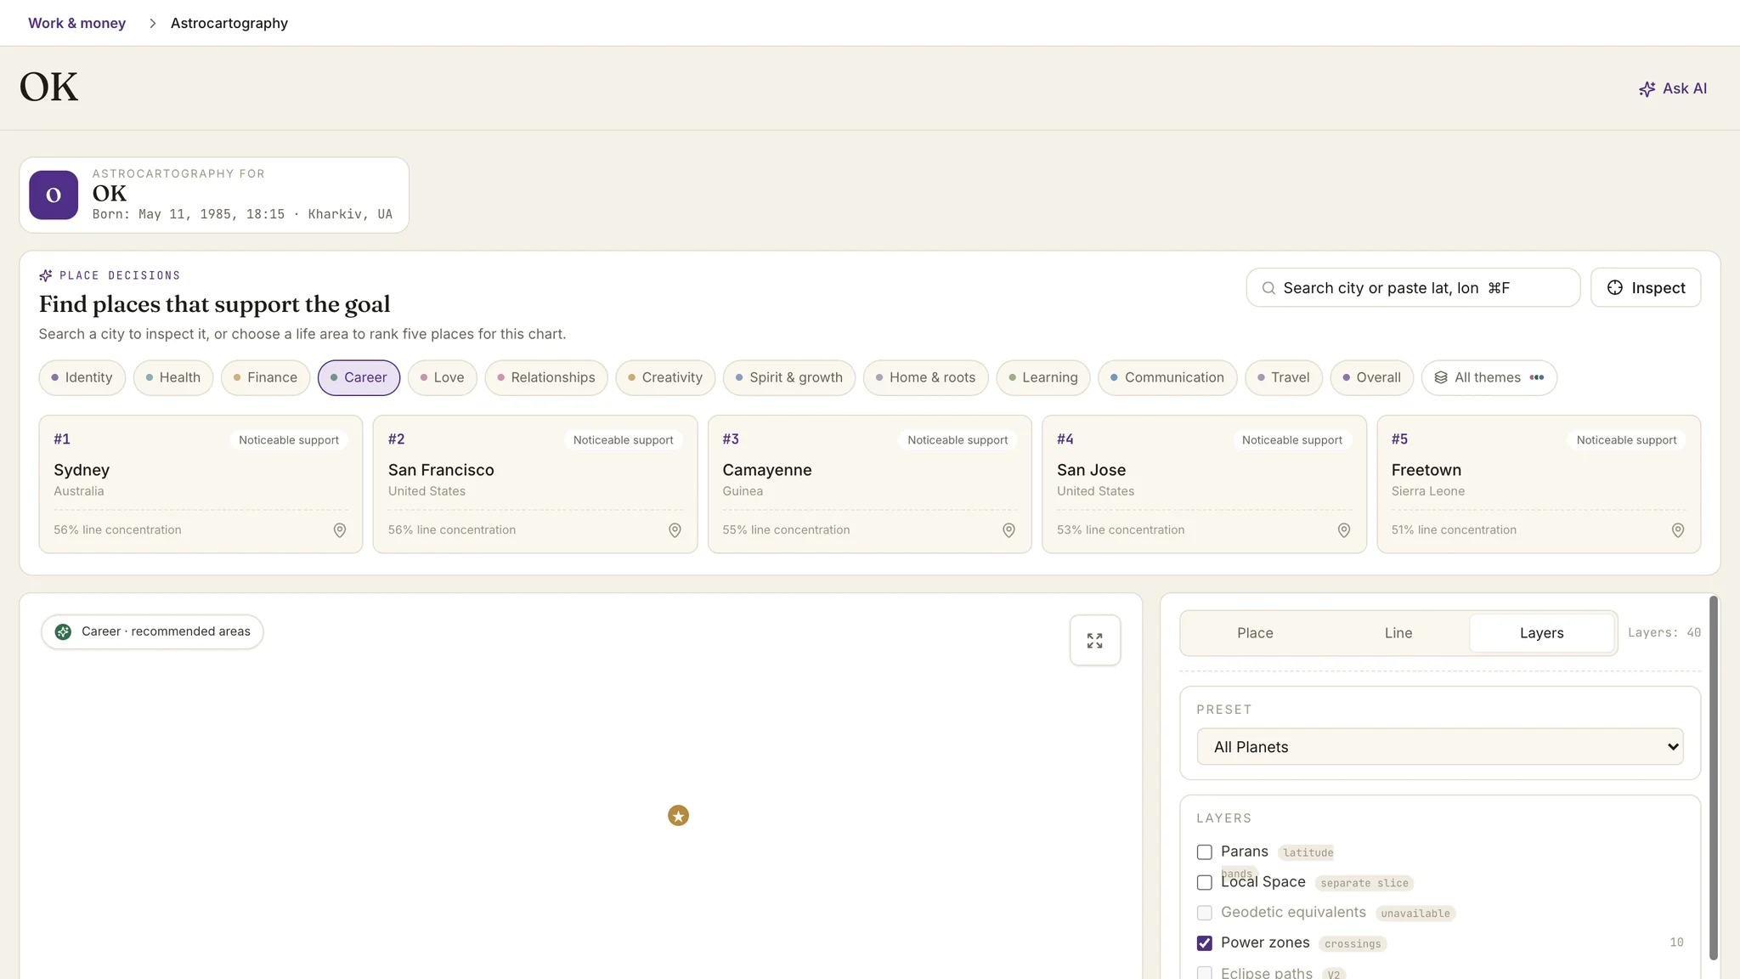Click the map pin on San Francisco card

coord(675,530)
